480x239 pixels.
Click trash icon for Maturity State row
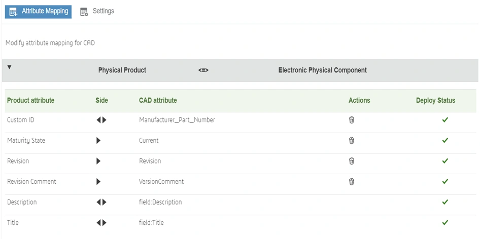(x=351, y=140)
